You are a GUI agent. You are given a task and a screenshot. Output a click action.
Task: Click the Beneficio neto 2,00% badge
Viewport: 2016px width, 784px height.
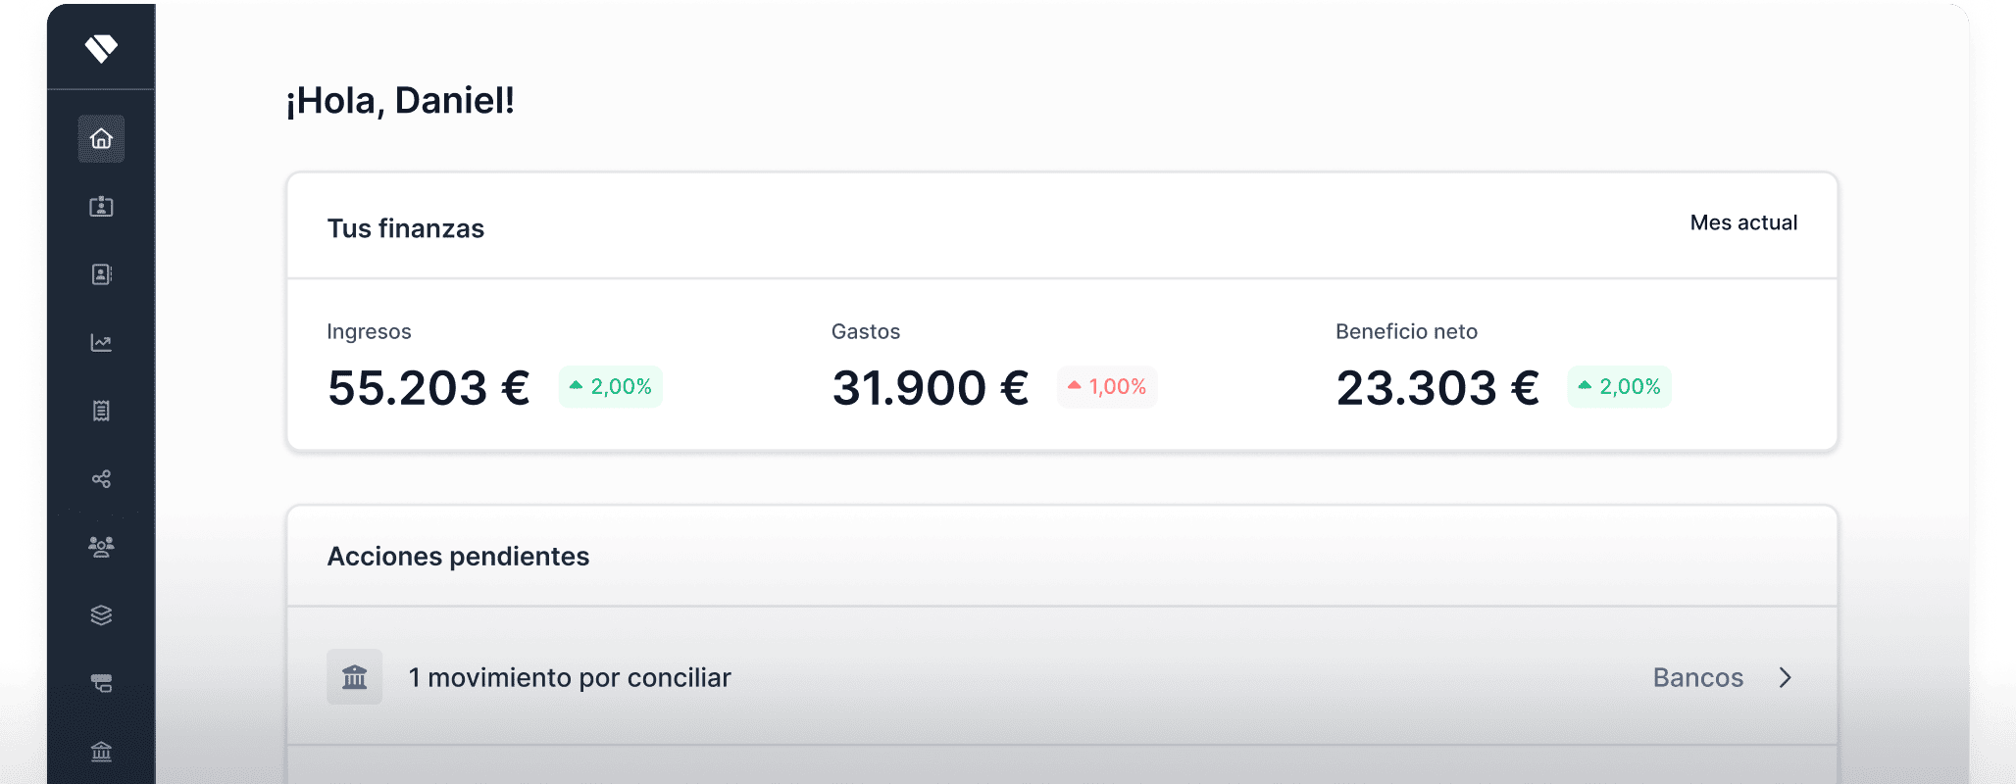point(1619,387)
